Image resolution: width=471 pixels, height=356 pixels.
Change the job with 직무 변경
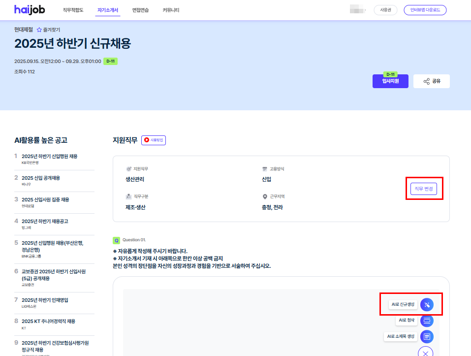[424, 189]
